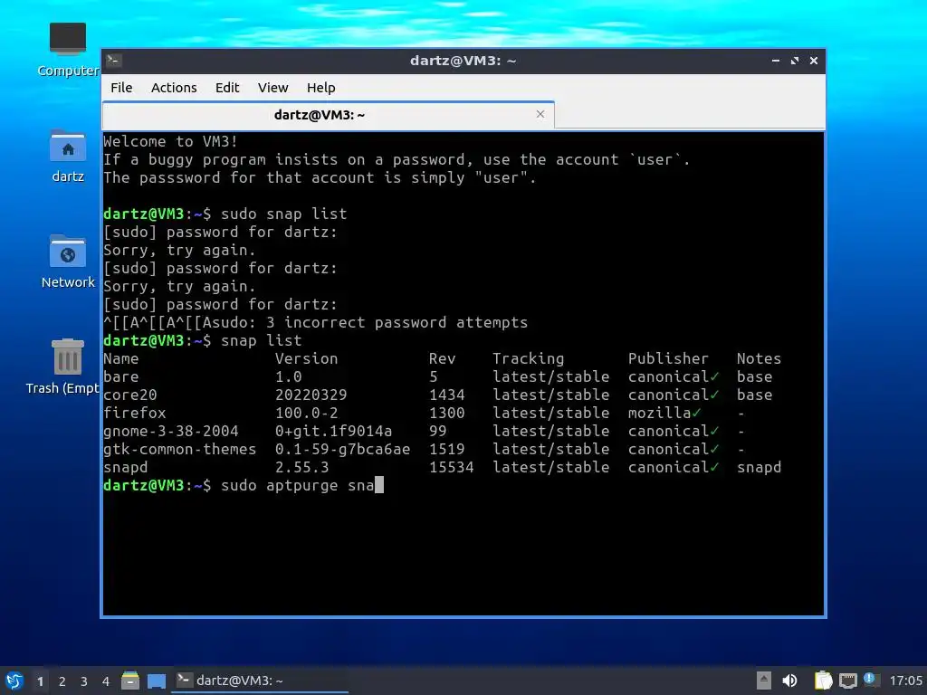Close the dartz@VM3 terminal tab
This screenshot has height=695, width=927.
pos(540,114)
